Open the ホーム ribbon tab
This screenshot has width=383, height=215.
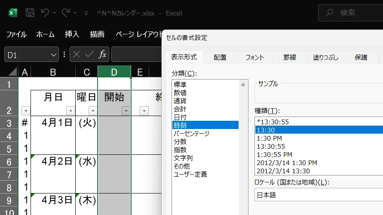(x=46, y=34)
